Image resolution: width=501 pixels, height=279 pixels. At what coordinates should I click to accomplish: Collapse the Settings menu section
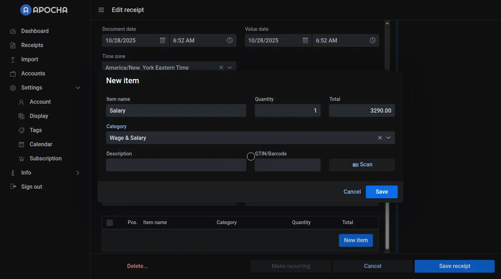click(78, 88)
